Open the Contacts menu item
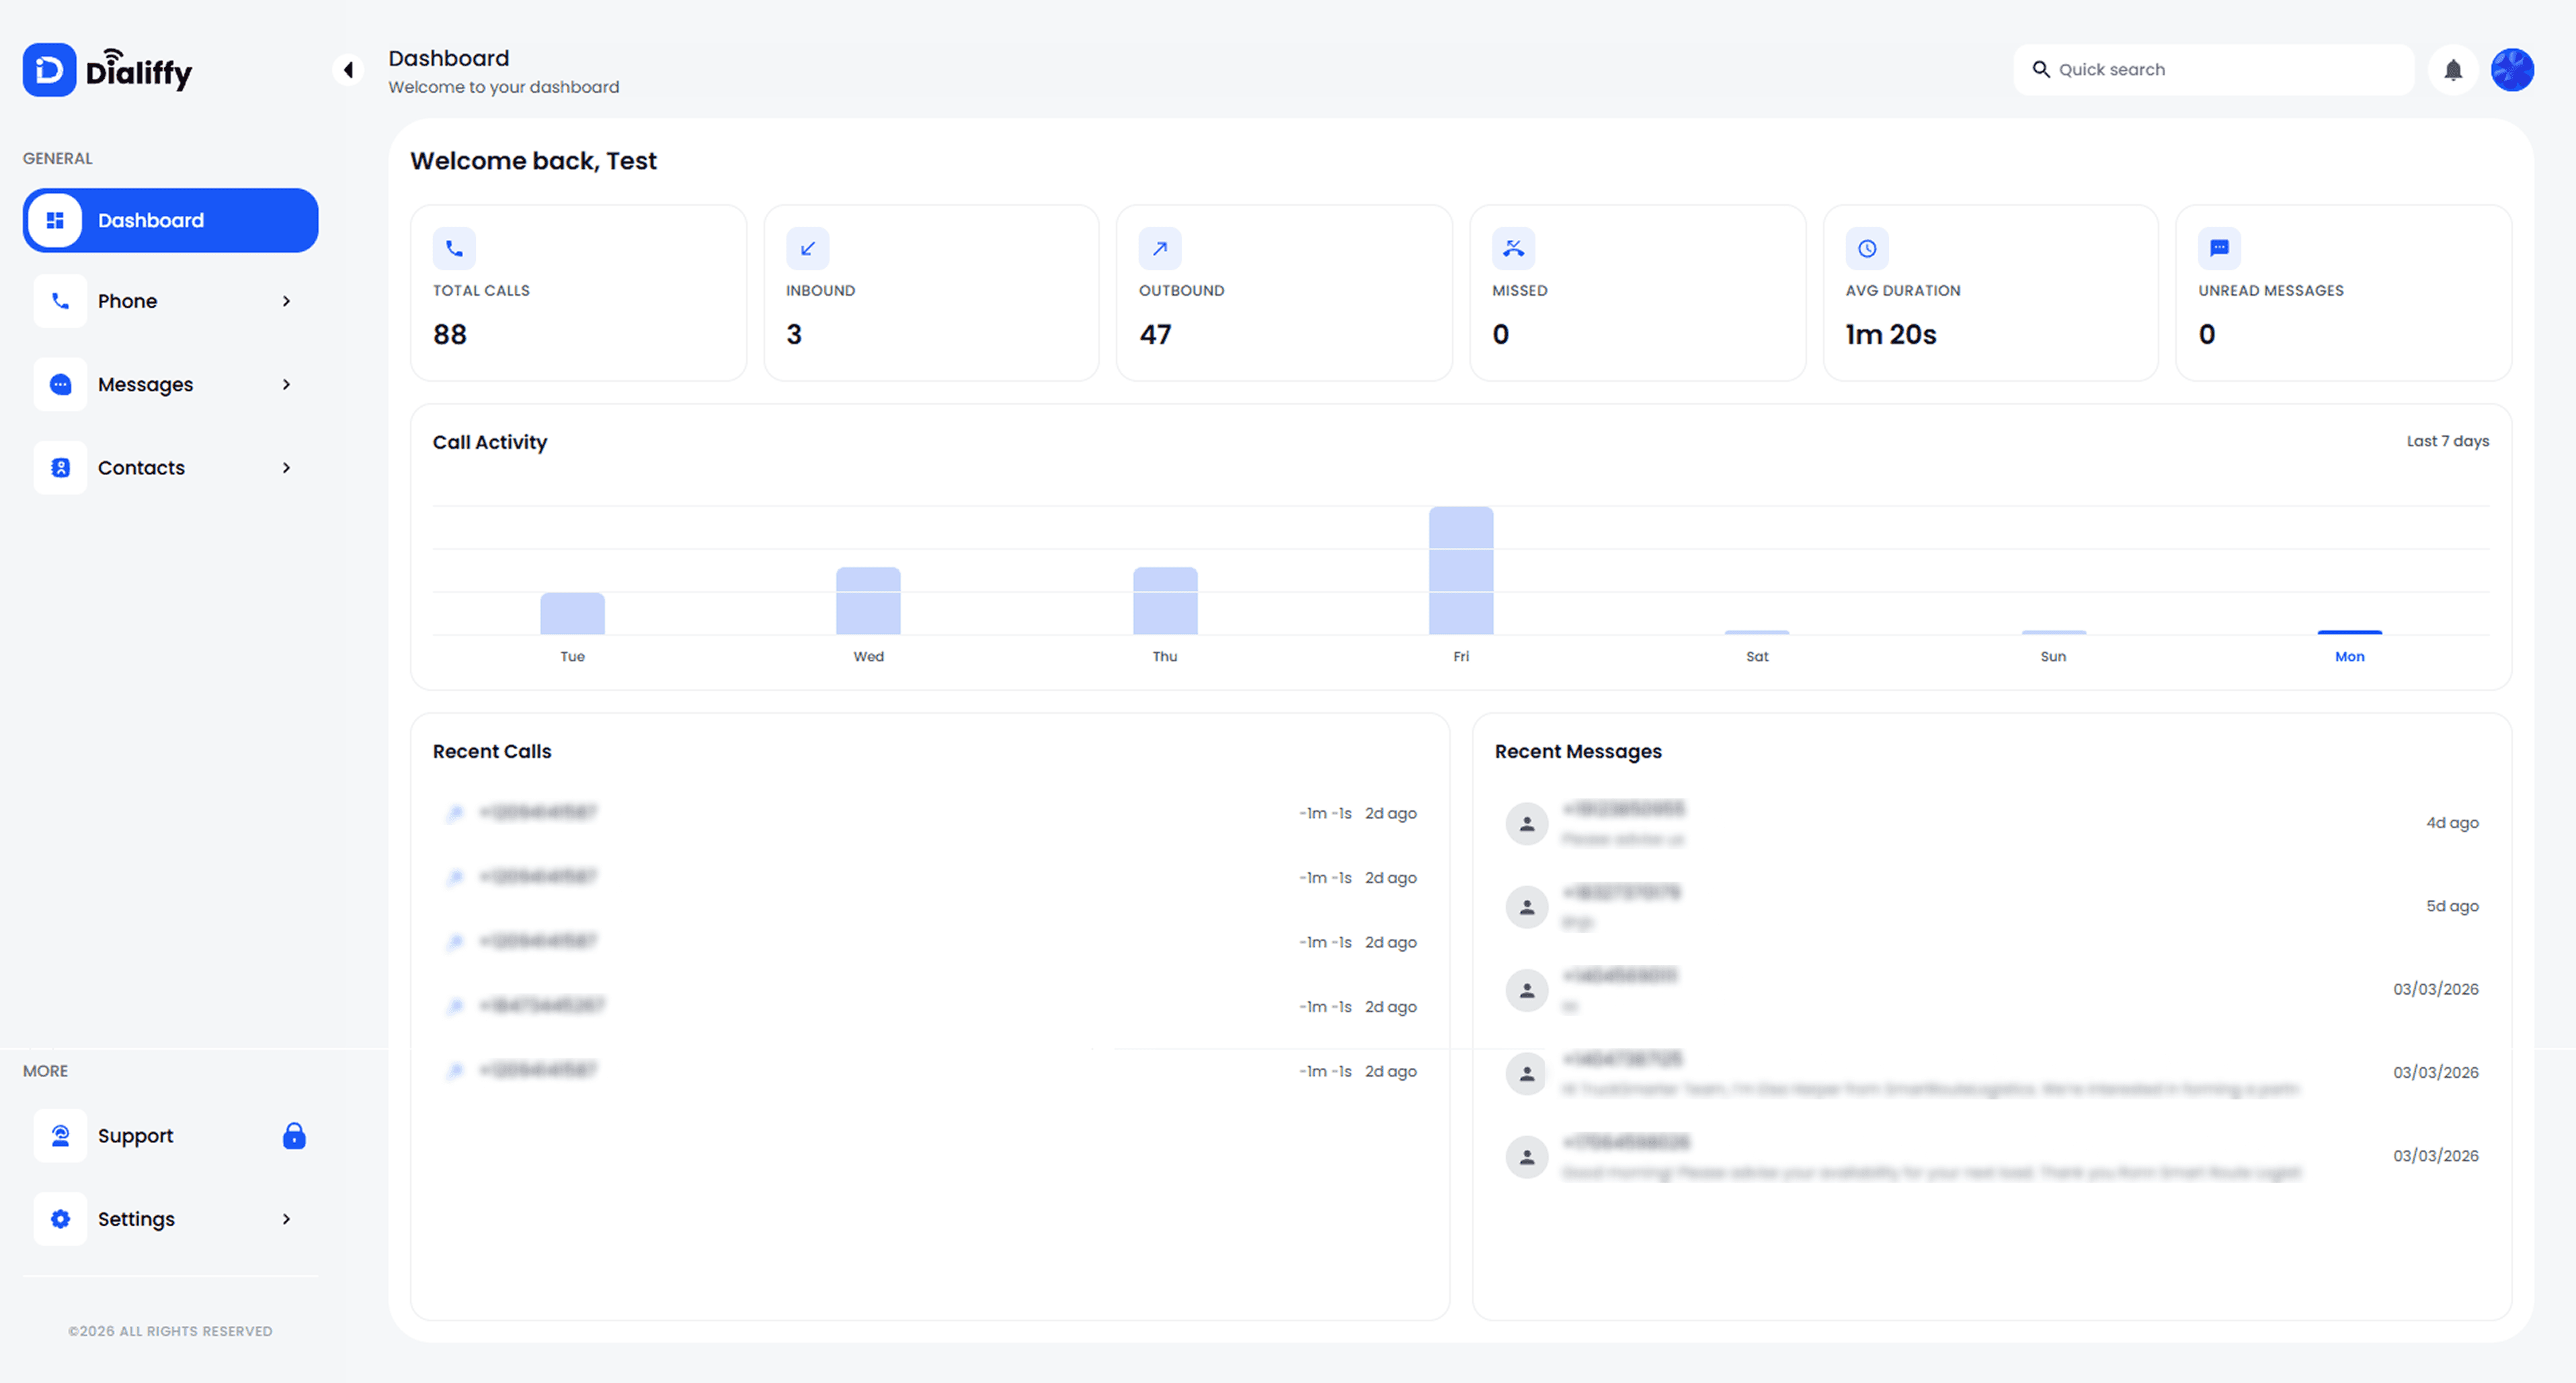Image resolution: width=2576 pixels, height=1383 pixels. coord(141,467)
